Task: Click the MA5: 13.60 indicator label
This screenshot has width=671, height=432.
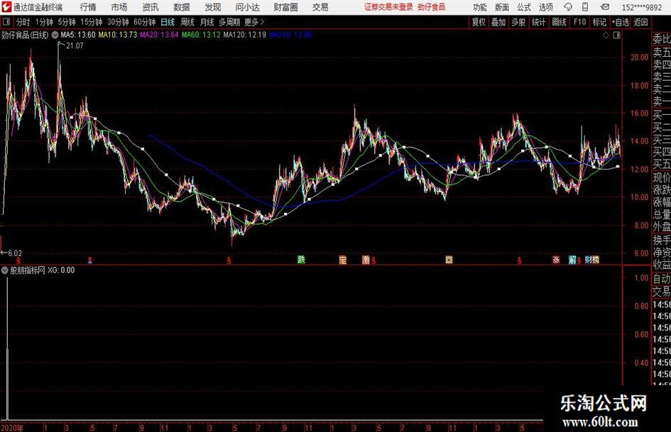Action: click(x=78, y=35)
